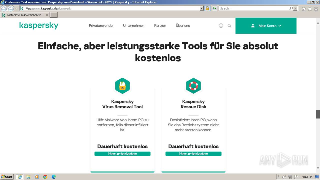Click Internet Explorer taskbar icon
320x180 pixels.
click(x=20, y=177)
